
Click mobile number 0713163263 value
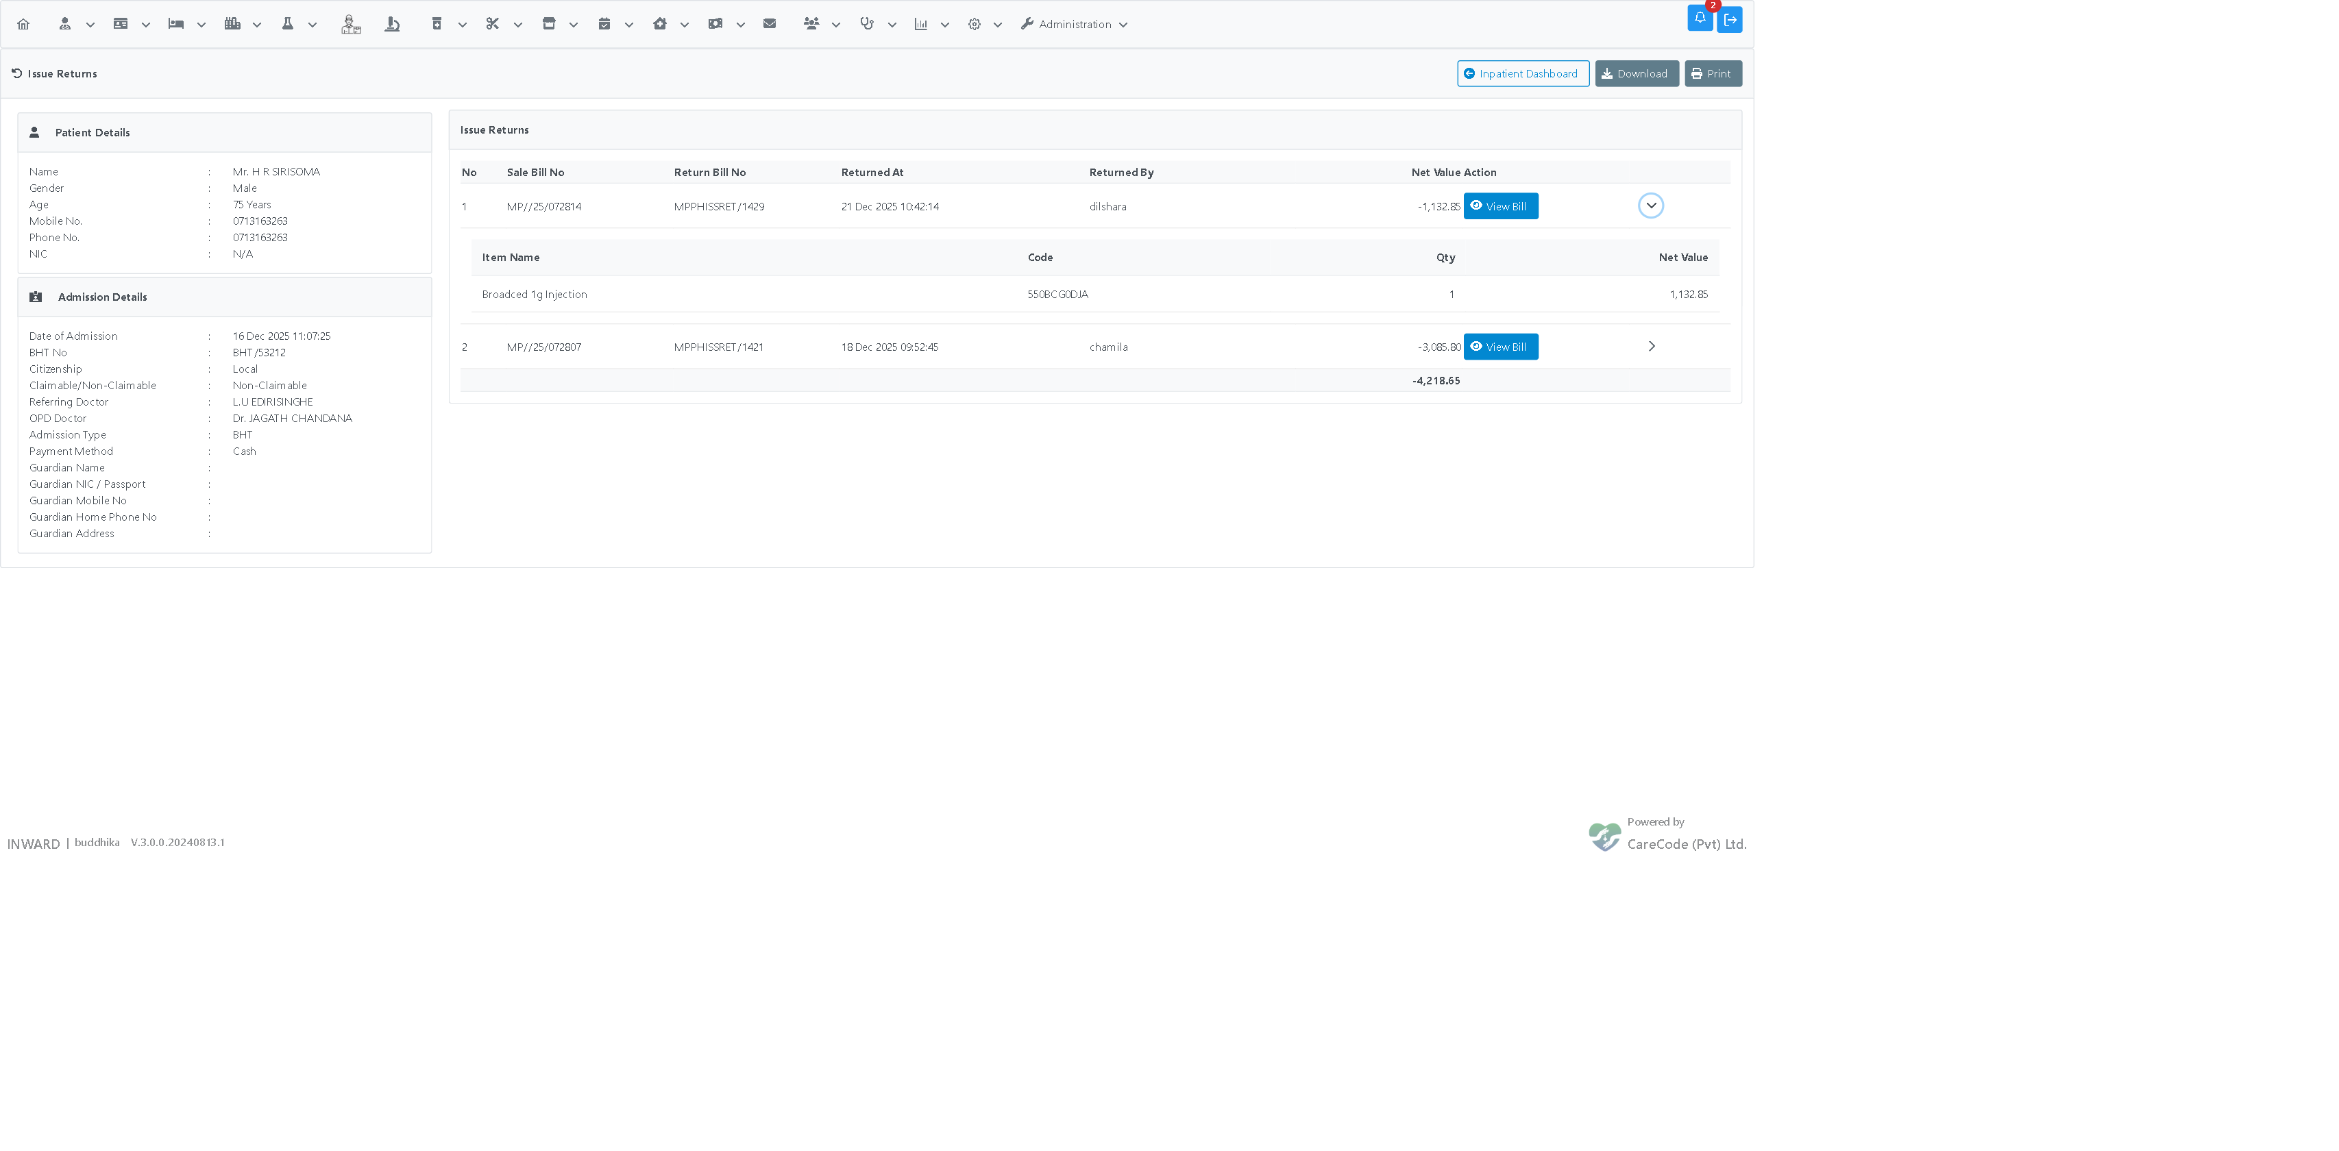tap(260, 221)
